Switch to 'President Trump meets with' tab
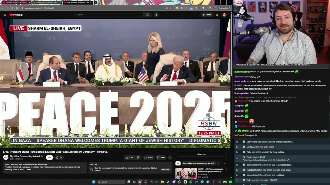Image resolution: width=330 pixels, height=185 pixels. 16,3
